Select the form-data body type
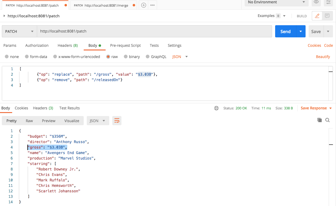Image resolution: width=336 pixels, height=206 pixels. point(36,57)
